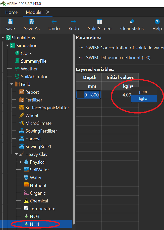The width and height of the screenshot is (164, 230).
Task: Click the Initial values column header
Action: click(x=120, y=77)
